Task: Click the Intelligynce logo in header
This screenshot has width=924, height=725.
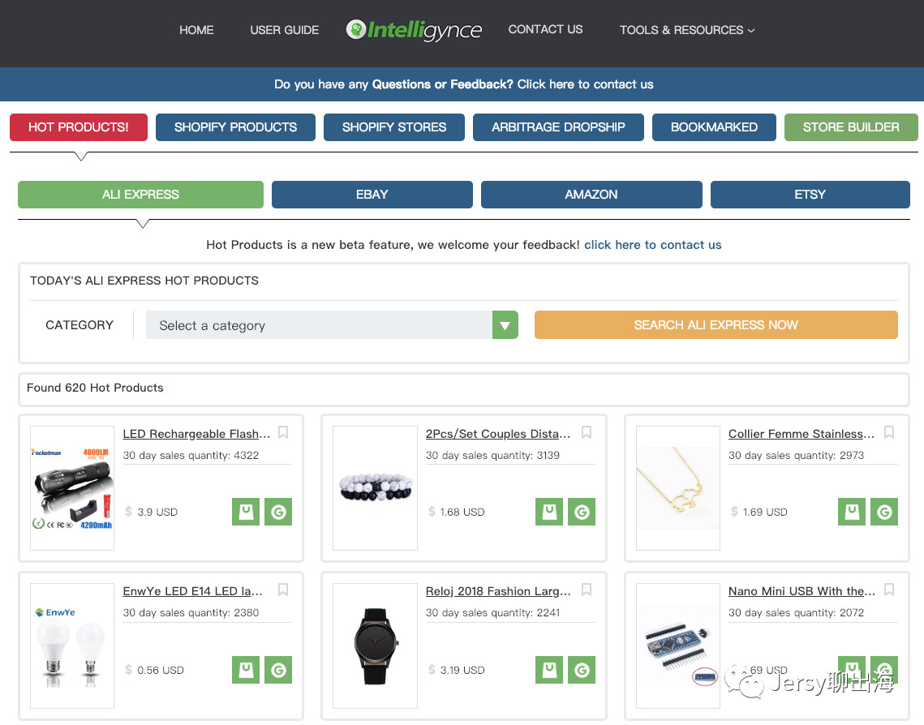Action: [x=414, y=30]
